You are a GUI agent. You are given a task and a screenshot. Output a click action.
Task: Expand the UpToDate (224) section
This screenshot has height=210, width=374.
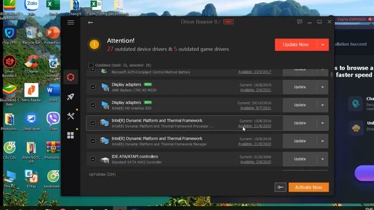pyautogui.click(x=102, y=174)
